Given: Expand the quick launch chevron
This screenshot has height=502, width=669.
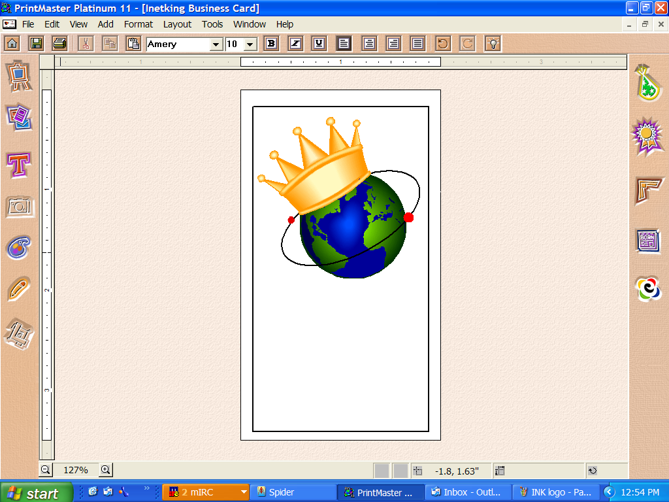Looking at the screenshot, I should pyautogui.click(x=147, y=488).
